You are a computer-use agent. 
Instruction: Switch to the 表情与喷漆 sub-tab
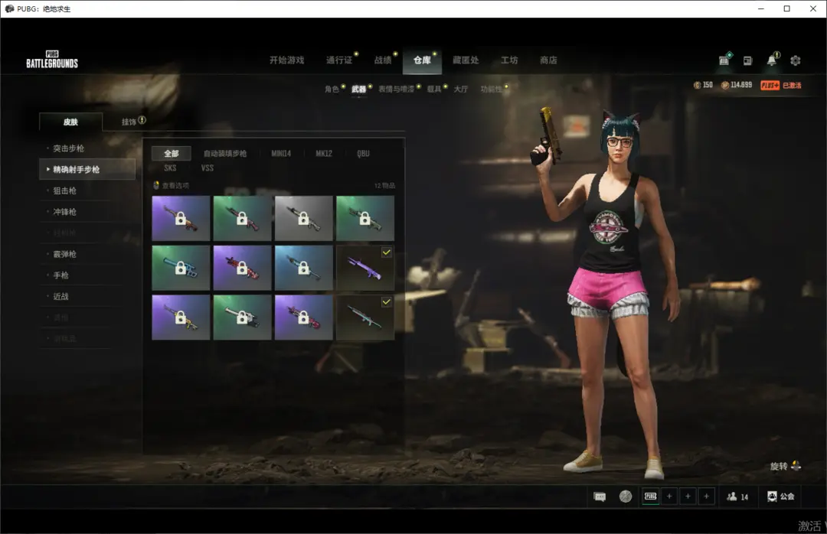(x=396, y=89)
